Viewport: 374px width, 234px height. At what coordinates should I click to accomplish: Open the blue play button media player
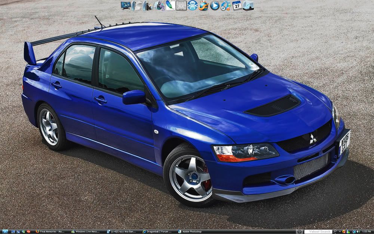click(x=215, y=5)
